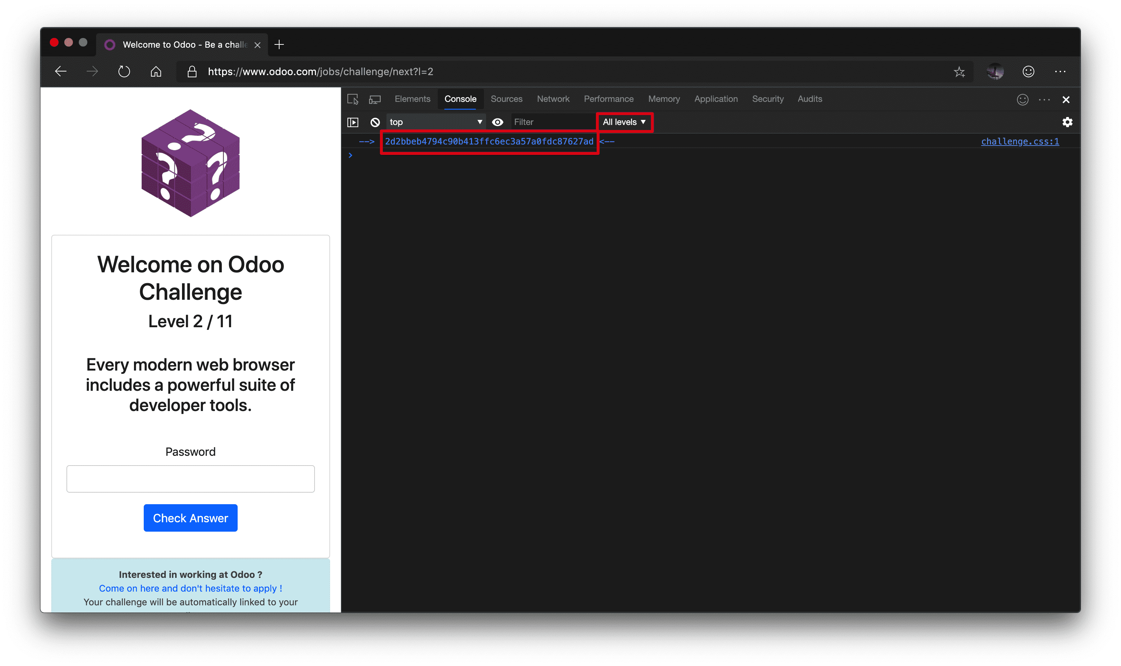Viewport: 1121px width, 666px height.
Task: Close the Welcome to Odoo tab
Action: [x=257, y=45]
